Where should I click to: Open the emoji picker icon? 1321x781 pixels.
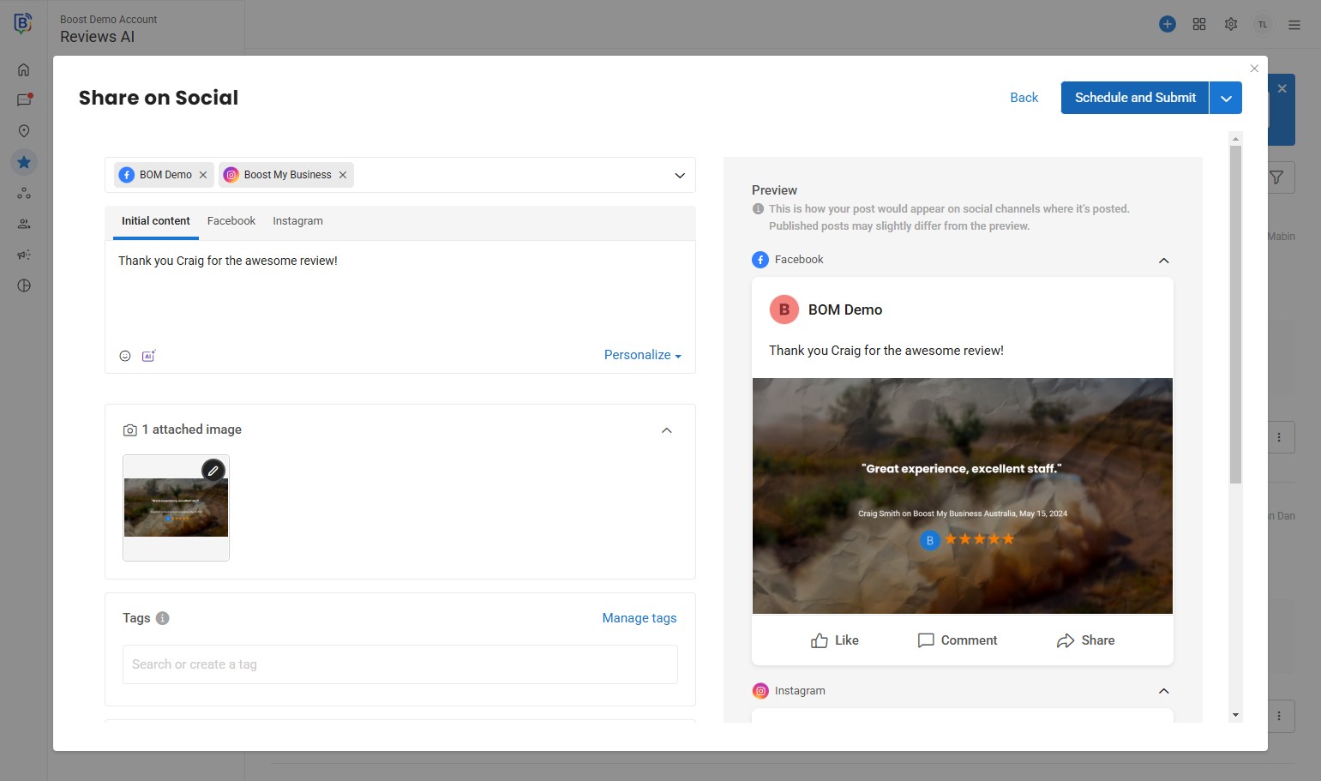pos(125,356)
